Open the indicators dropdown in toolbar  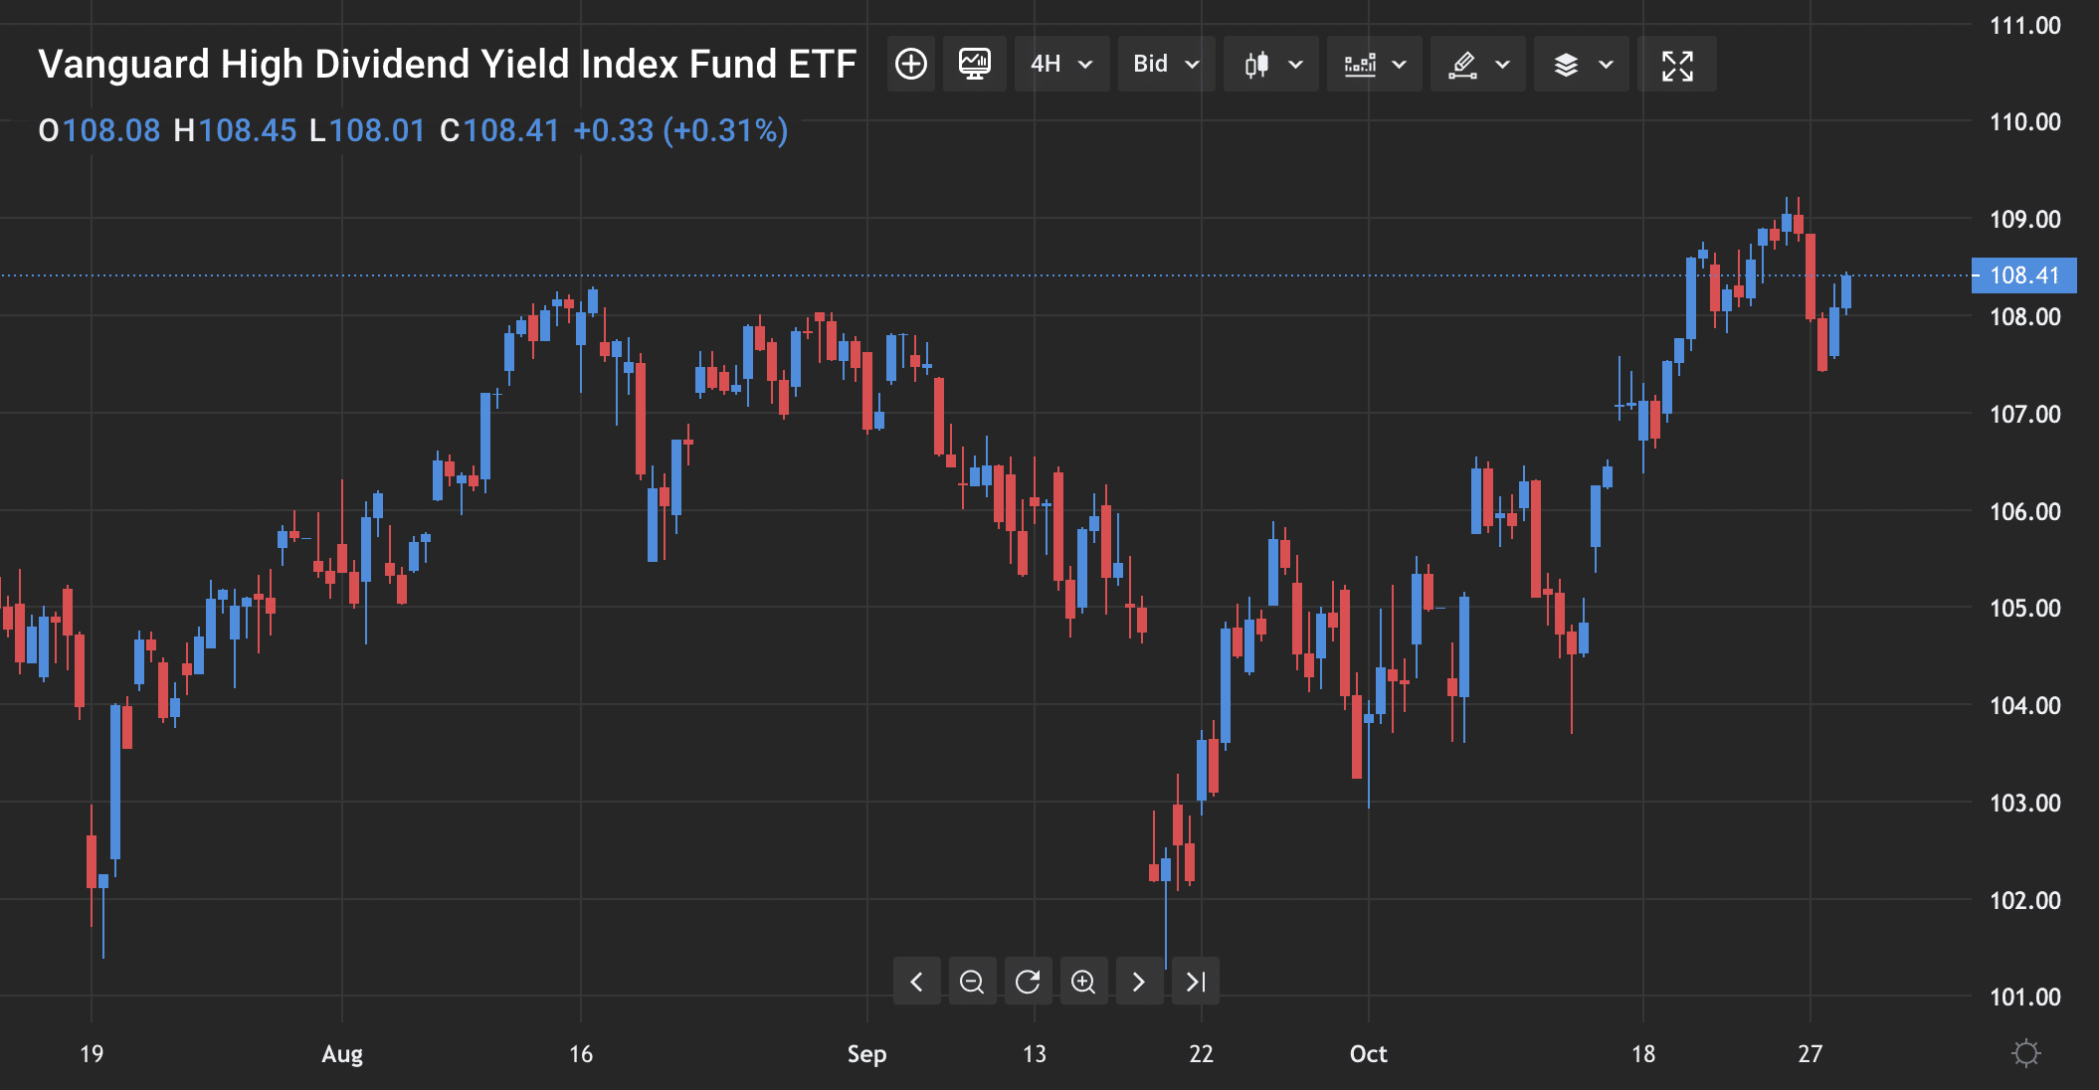(1375, 65)
